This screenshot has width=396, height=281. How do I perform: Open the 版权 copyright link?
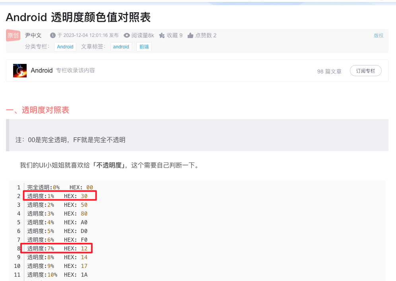click(x=379, y=35)
